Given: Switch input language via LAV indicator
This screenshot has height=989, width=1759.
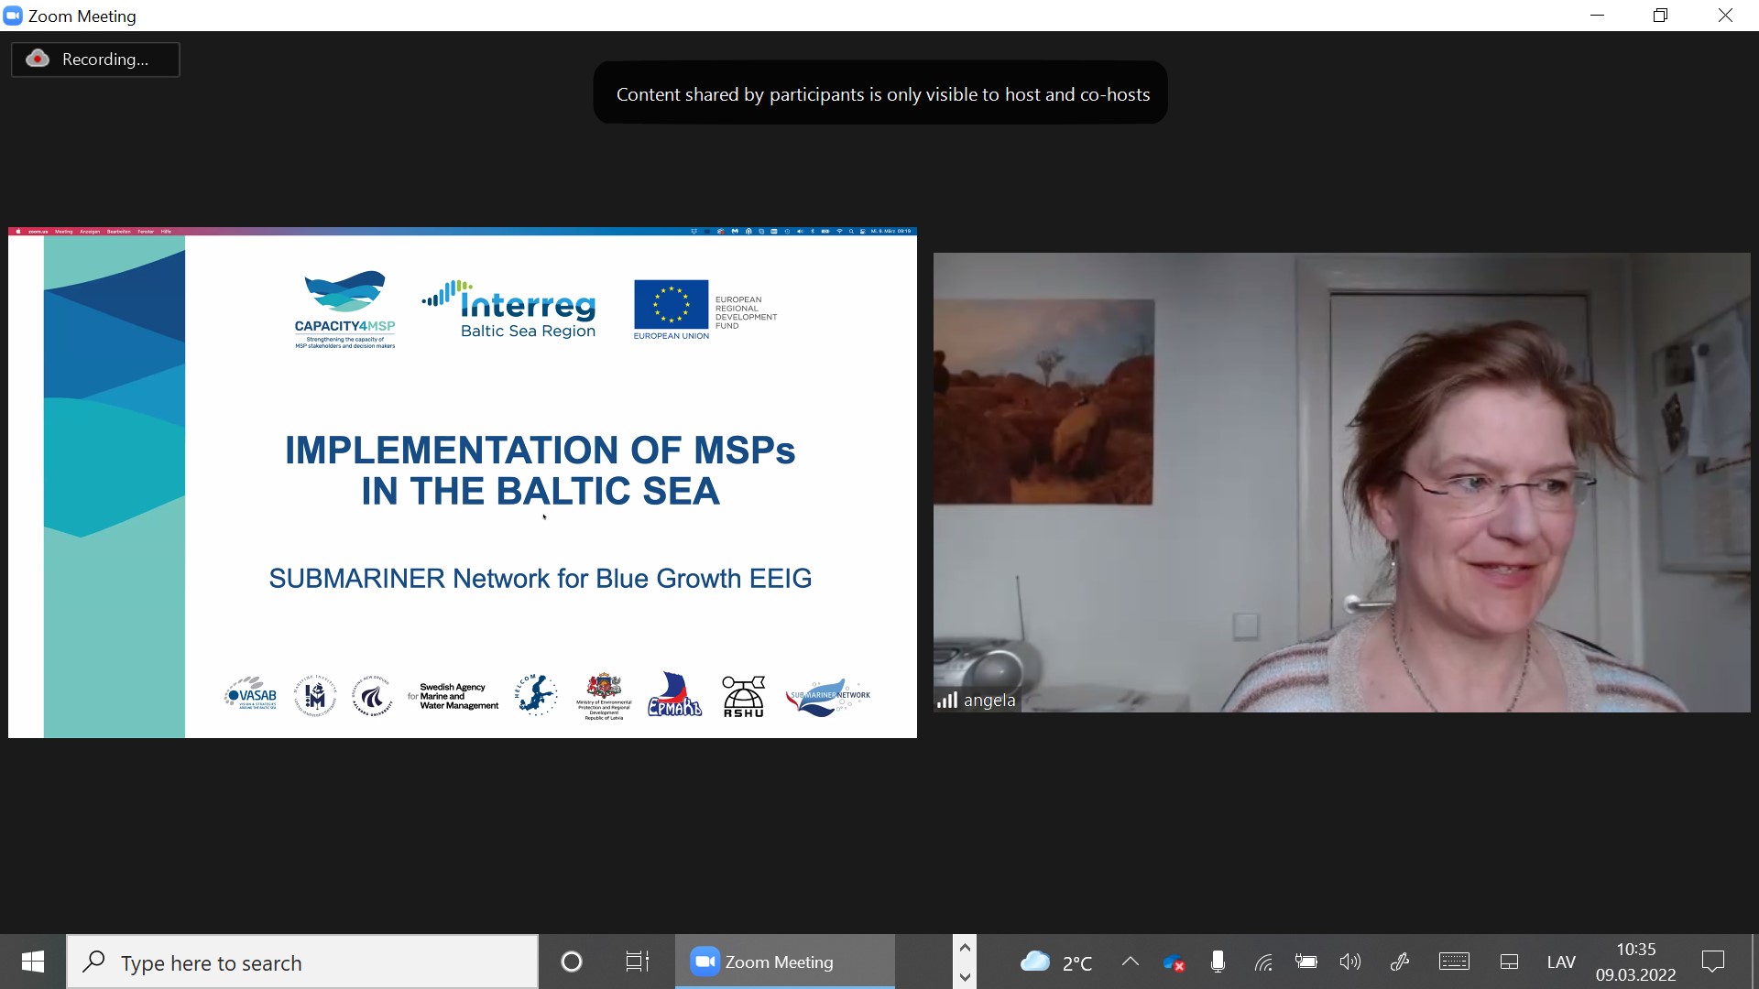Looking at the screenshot, I should click(1560, 962).
